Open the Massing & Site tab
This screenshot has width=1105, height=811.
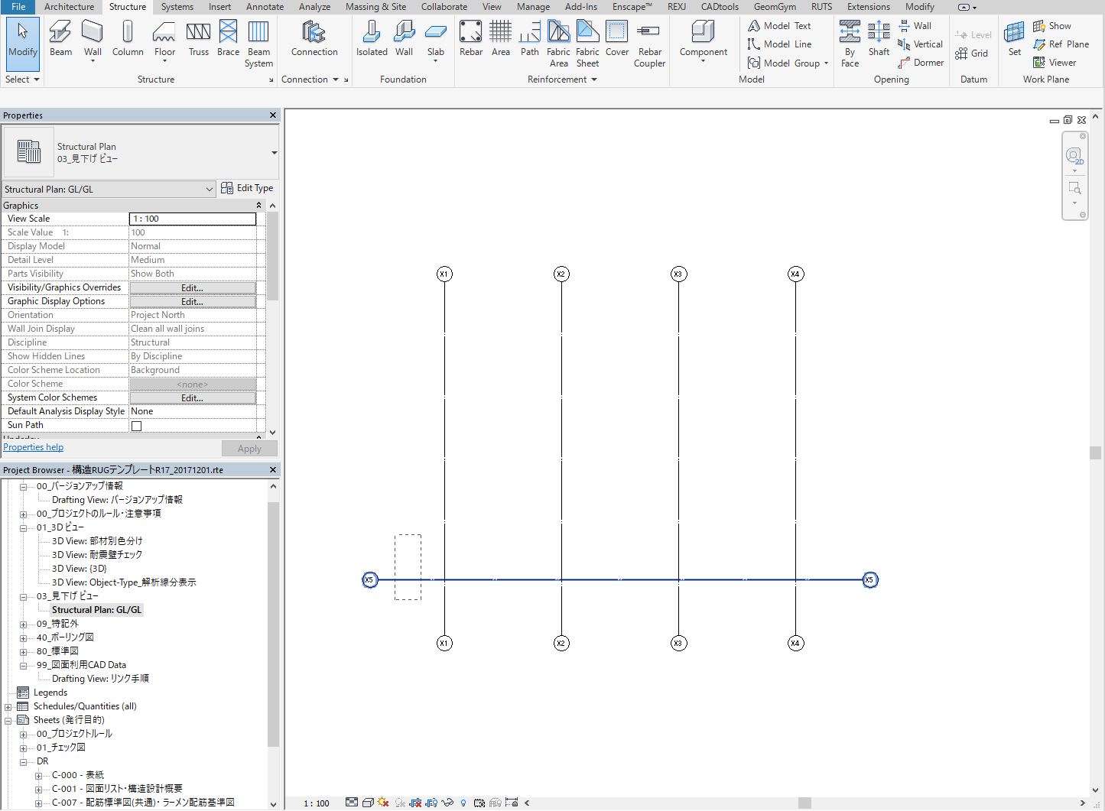coord(375,7)
